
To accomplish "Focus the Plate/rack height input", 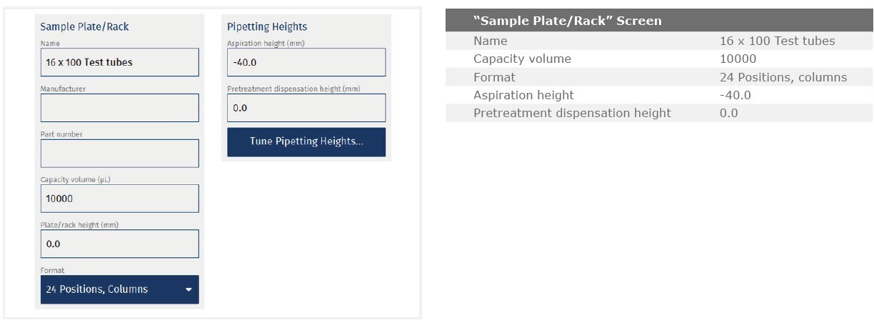I will [119, 244].
